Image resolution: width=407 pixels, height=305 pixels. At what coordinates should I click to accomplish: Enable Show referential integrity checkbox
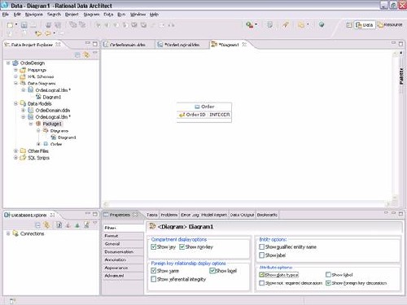pos(154,279)
